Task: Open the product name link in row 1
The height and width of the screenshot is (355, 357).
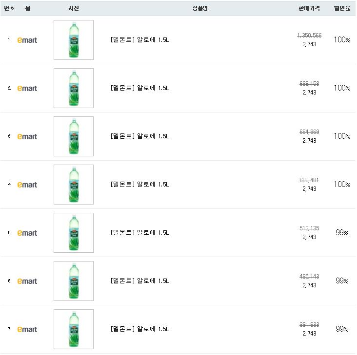Action: click(140, 40)
